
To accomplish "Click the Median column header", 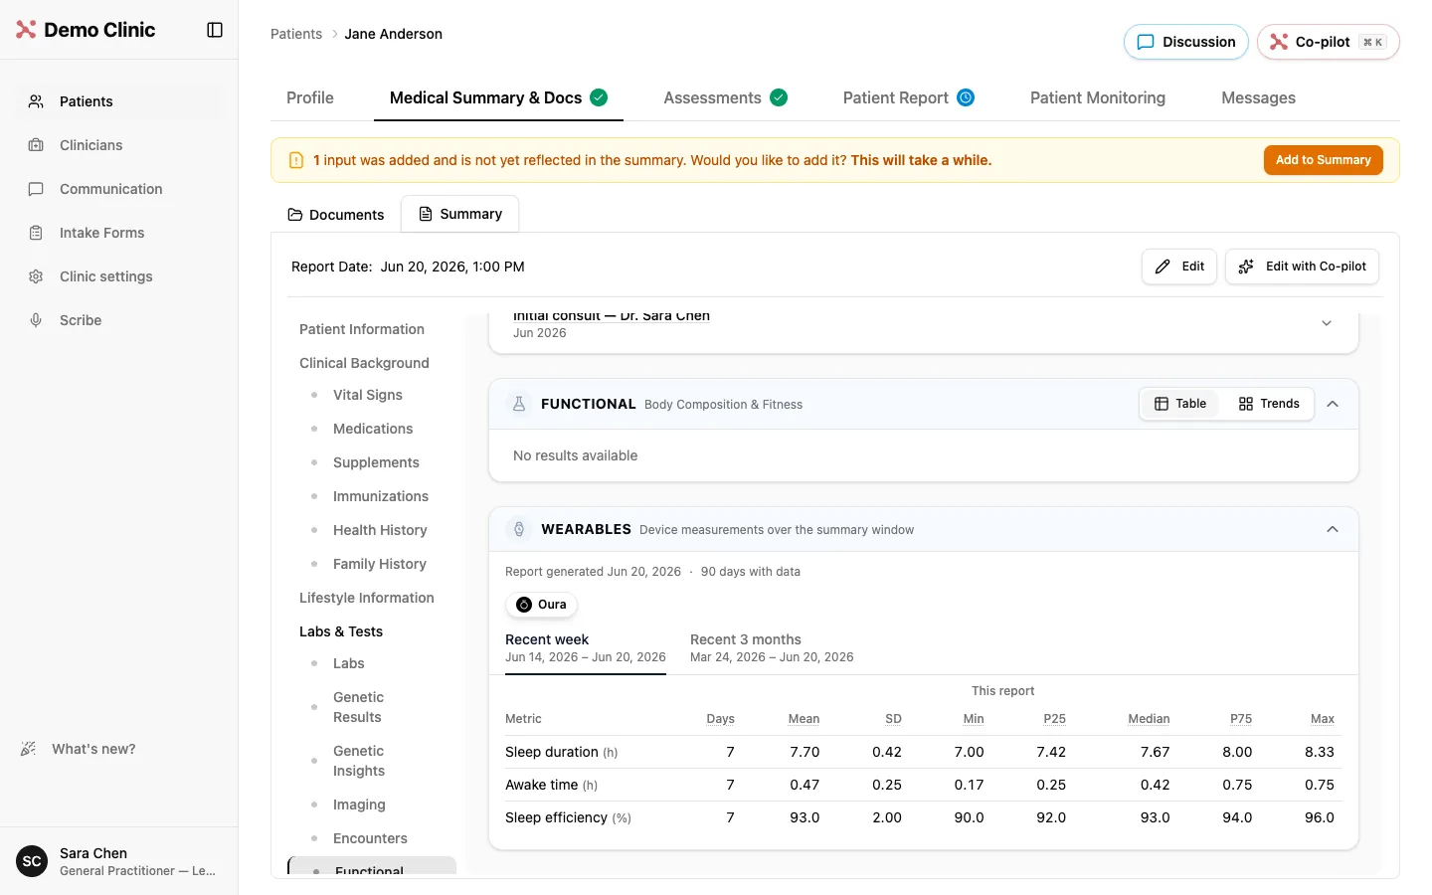I will coord(1149,719).
